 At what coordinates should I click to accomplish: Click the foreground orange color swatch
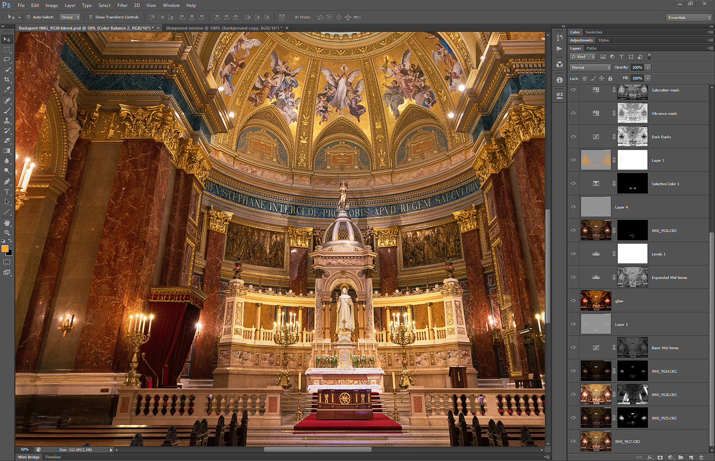coord(5,249)
